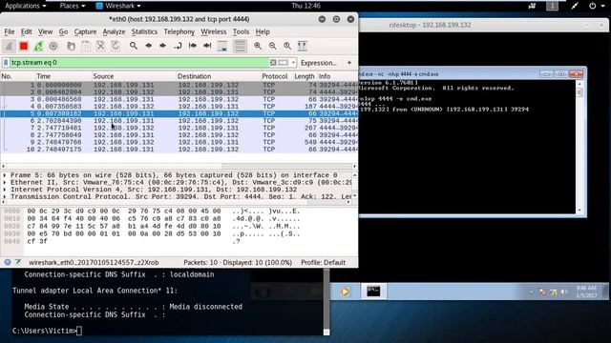Viewport: 611px width, 343px height.
Task: Select packet 7 with length 267
Action: coord(179,128)
